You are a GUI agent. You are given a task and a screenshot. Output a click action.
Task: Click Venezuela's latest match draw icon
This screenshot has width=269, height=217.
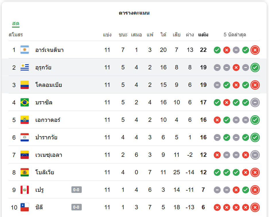pos(255,155)
